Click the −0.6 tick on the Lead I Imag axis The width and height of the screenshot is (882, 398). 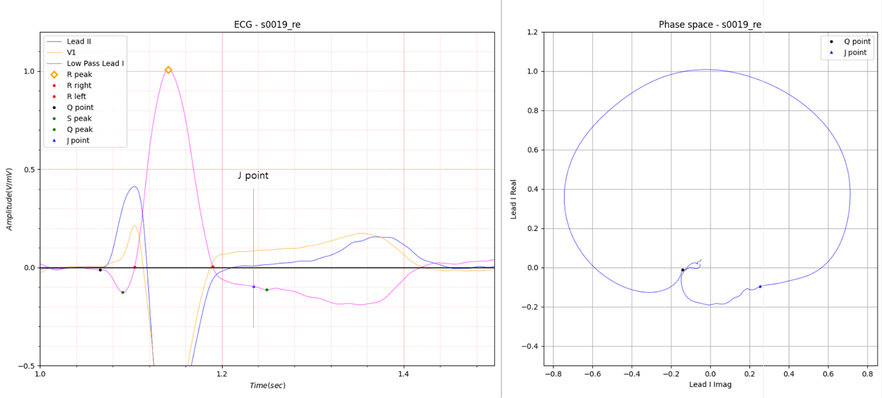point(593,374)
